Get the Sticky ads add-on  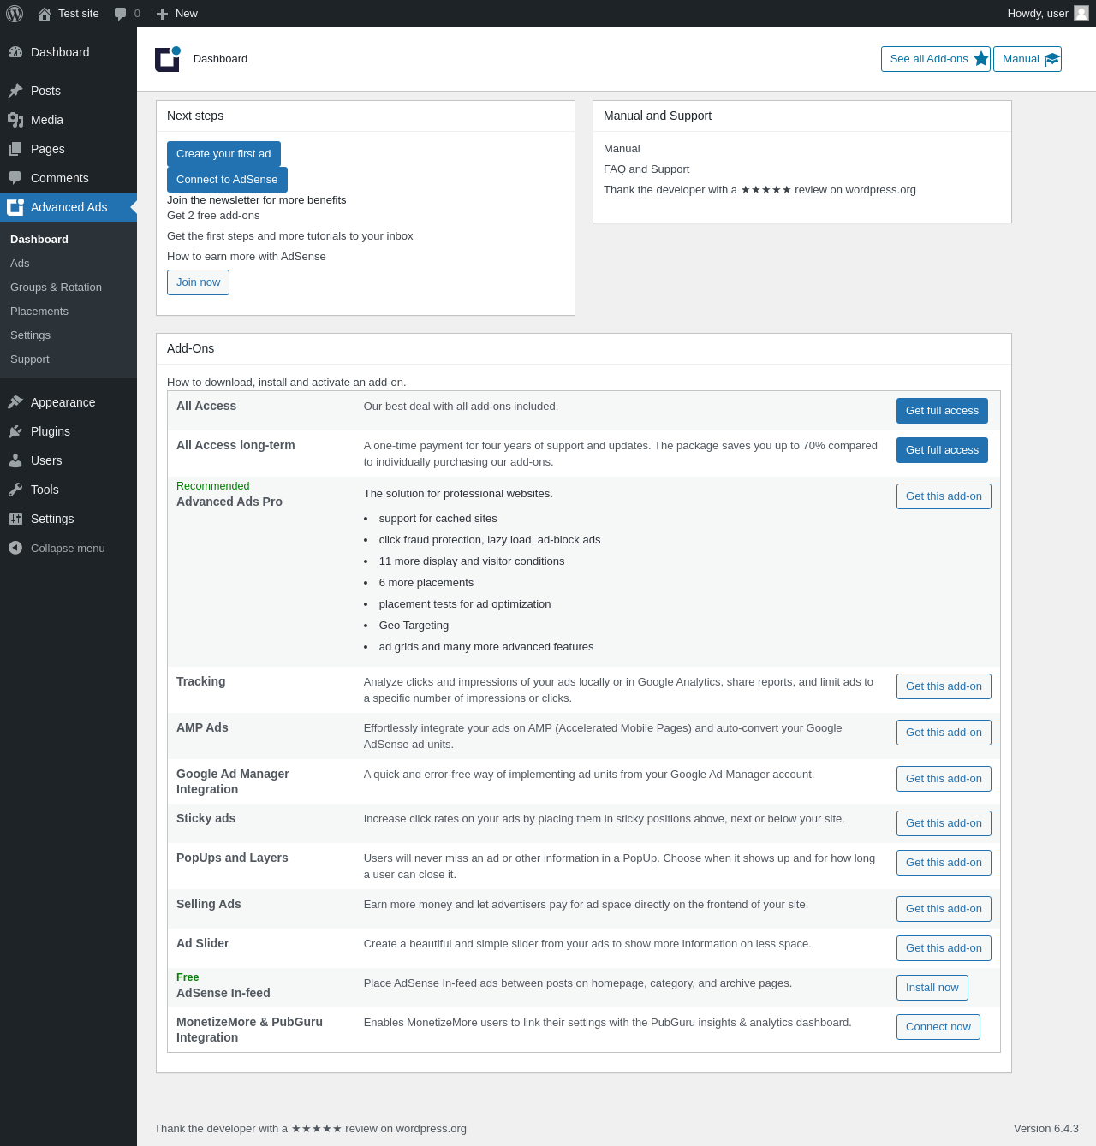tap(944, 823)
